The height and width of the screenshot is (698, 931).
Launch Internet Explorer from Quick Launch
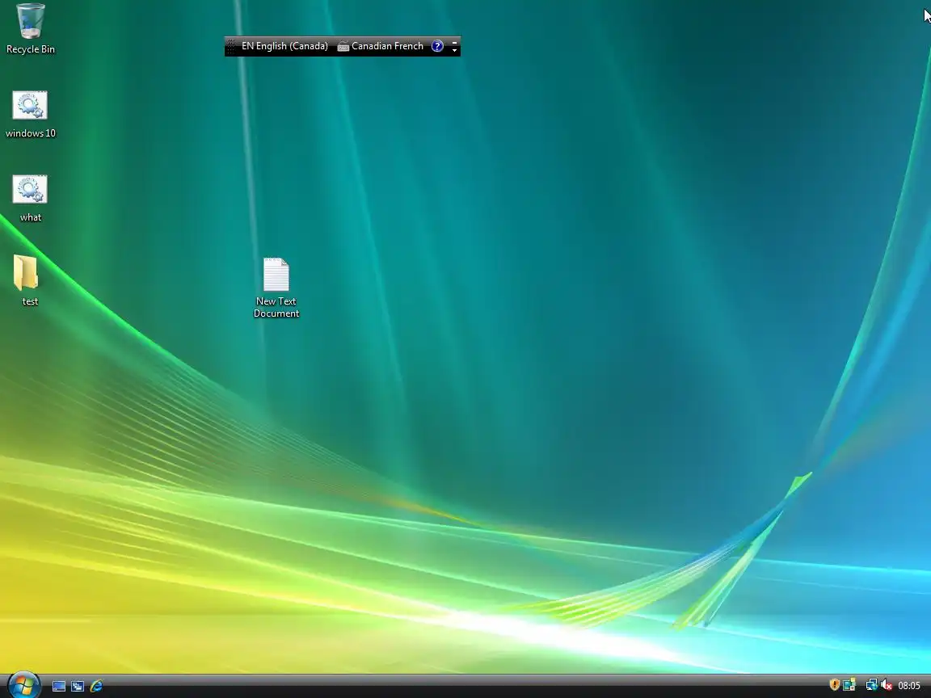click(x=96, y=686)
